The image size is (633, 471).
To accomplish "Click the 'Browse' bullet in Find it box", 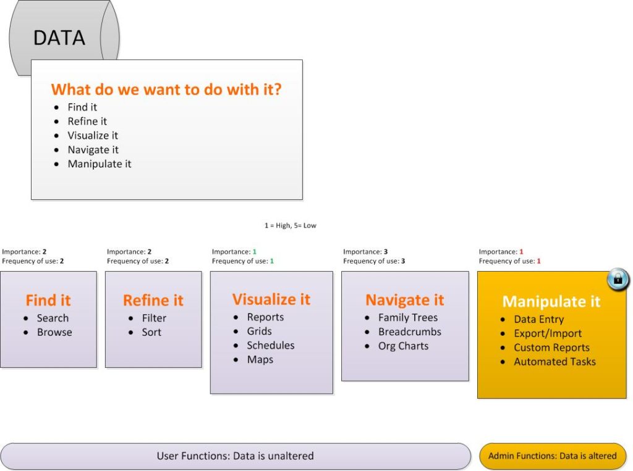I will [x=54, y=332].
